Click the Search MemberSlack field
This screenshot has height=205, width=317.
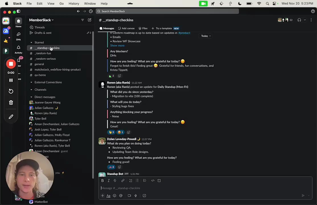pos(167,11)
